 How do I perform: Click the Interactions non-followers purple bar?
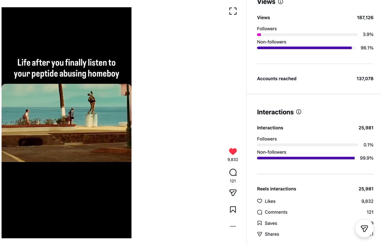306,158
